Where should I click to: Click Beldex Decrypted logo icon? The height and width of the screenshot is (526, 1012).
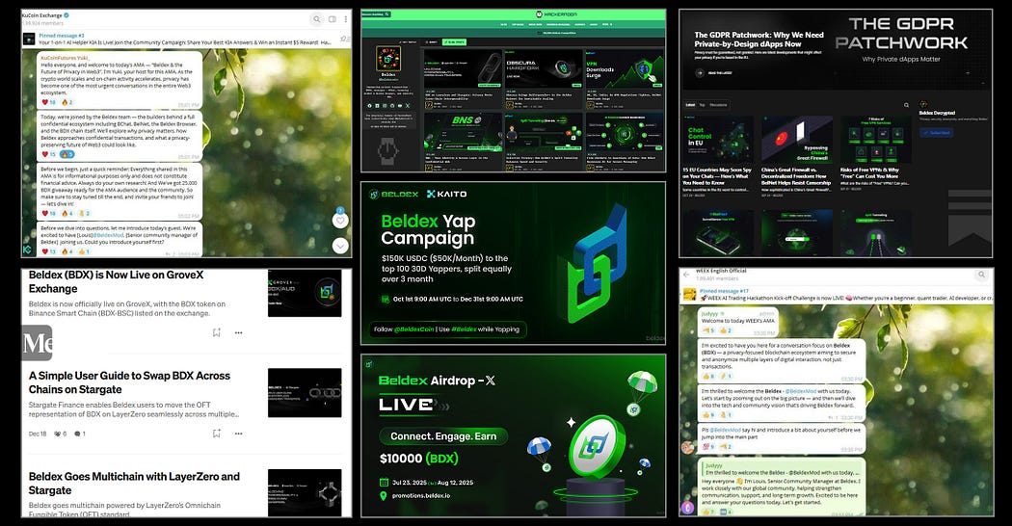coord(923,104)
